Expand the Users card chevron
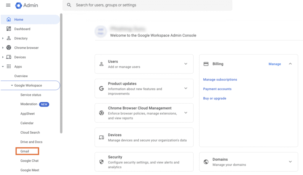The height and width of the screenshot is (175, 303). coord(186,64)
